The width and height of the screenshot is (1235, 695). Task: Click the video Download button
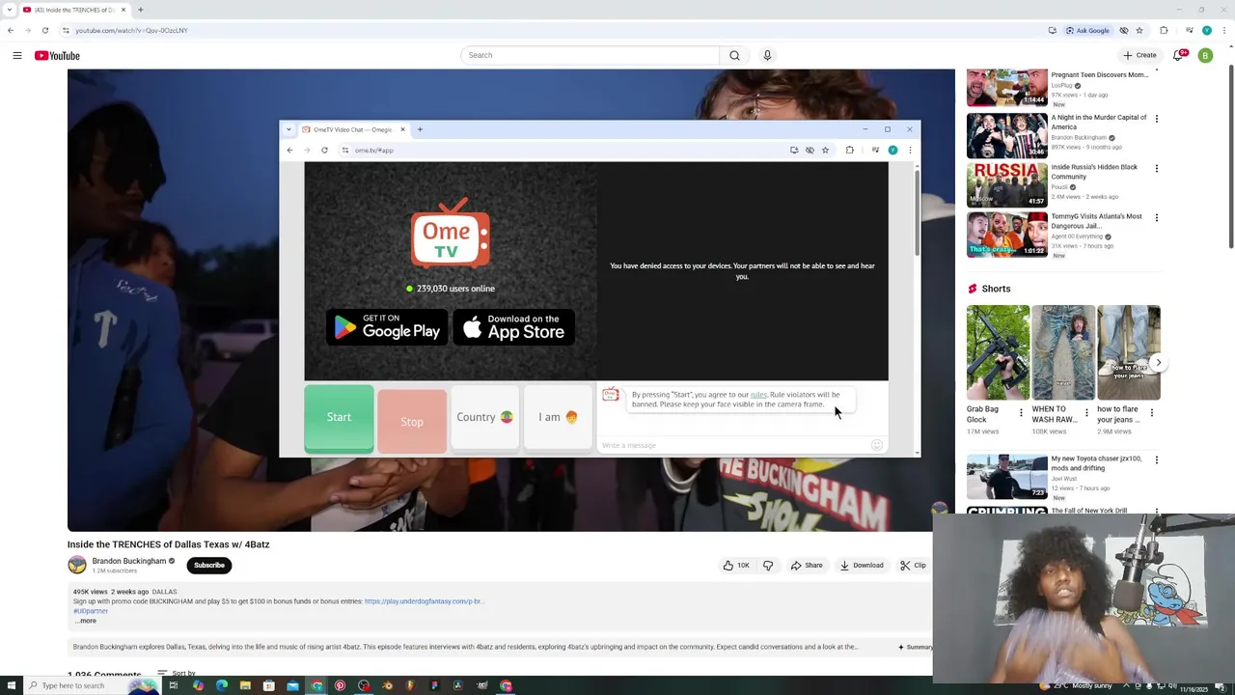point(862,565)
